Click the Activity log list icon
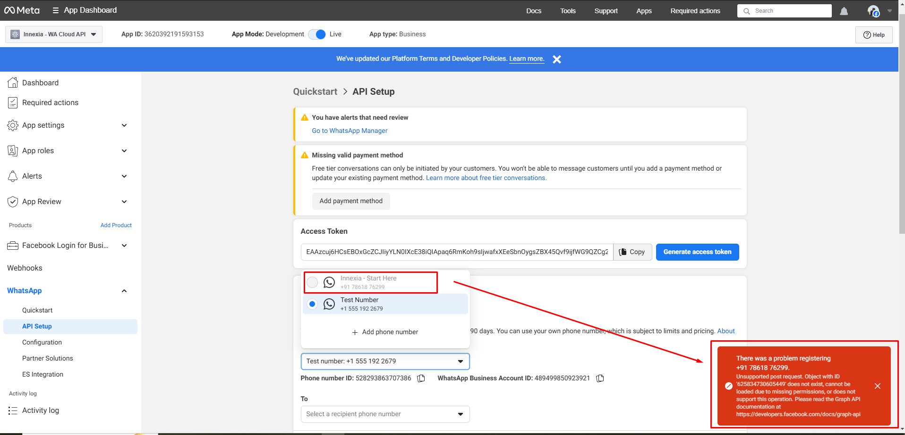Image resolution: width=905 pixels, height=435 pixels. pyautogui.click(x=13, y=410)
